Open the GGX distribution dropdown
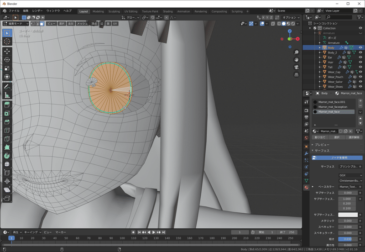This screenshot has height=252, width=365. [350, 175]
